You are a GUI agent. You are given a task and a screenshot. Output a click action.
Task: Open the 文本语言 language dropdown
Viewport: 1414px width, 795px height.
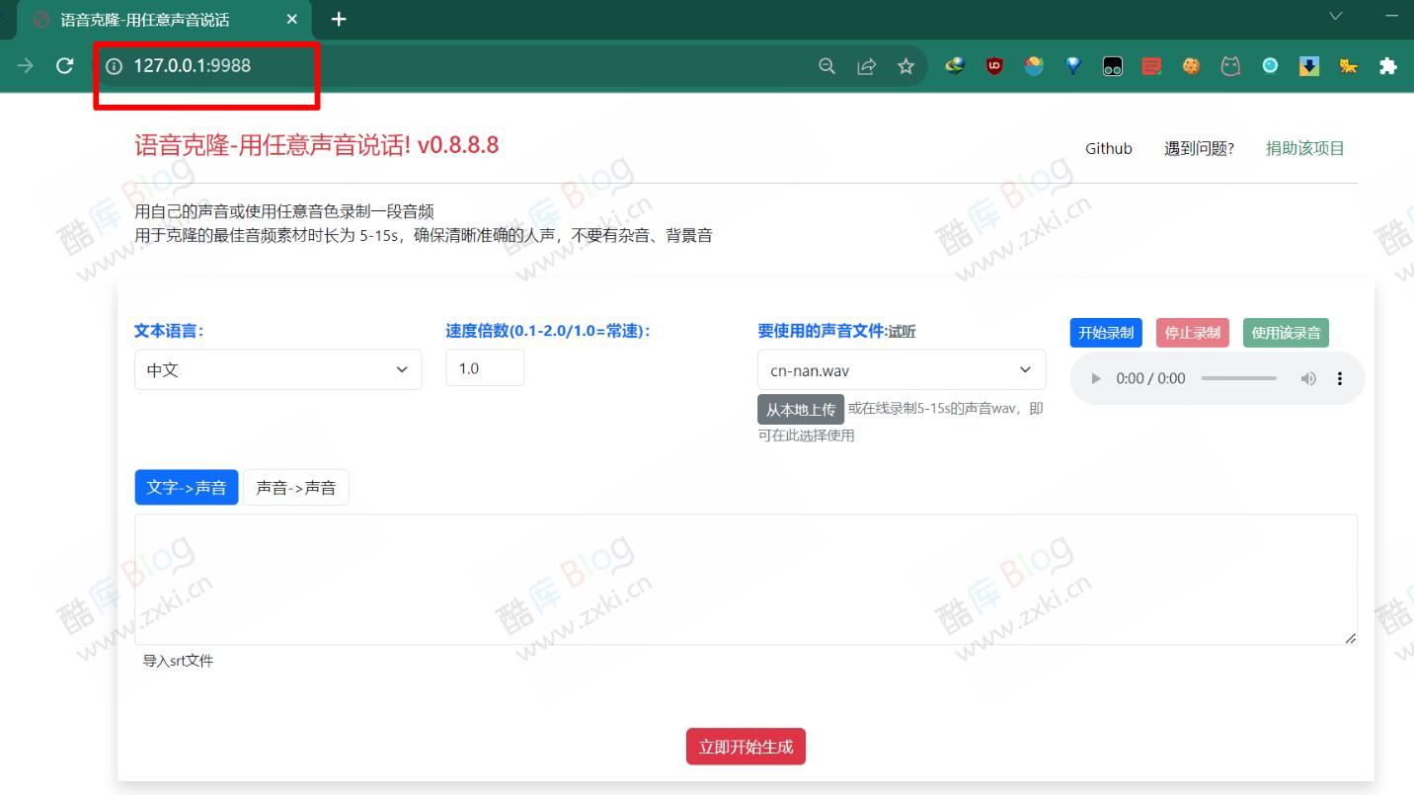click(x=276, y=368)
